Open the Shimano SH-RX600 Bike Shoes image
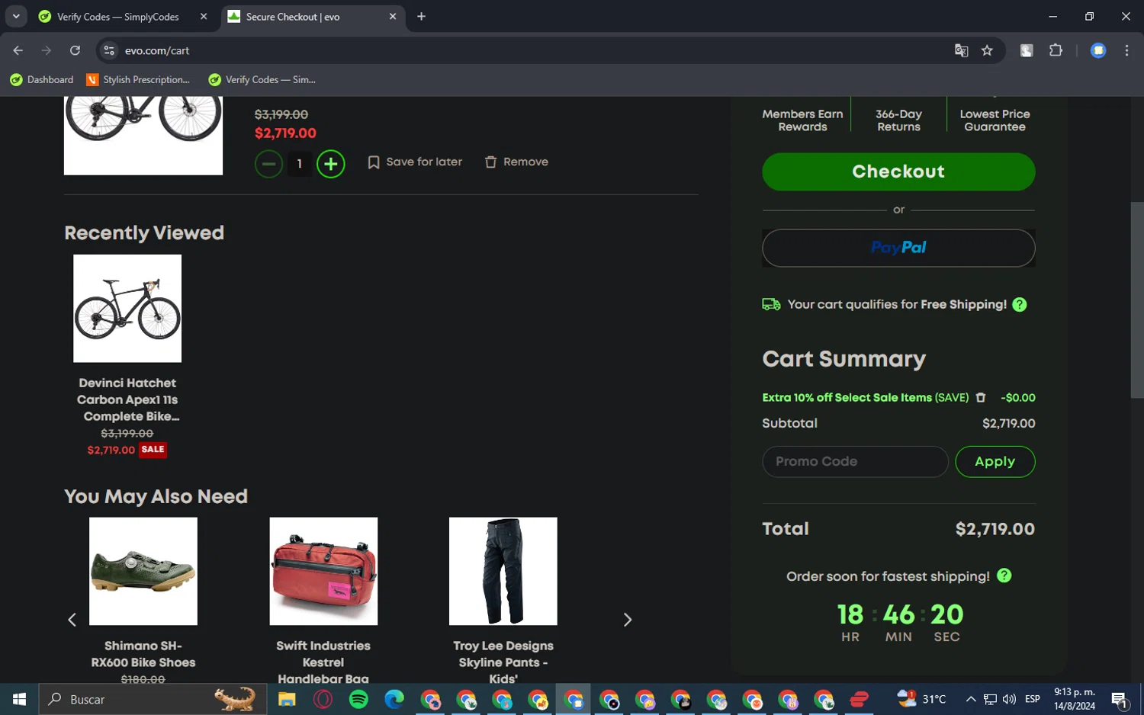The height and width of the screenshot is (715, 1144). coord(143,572)
